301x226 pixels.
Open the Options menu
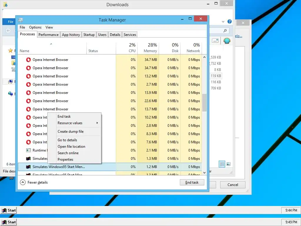[x=35, y=27]
